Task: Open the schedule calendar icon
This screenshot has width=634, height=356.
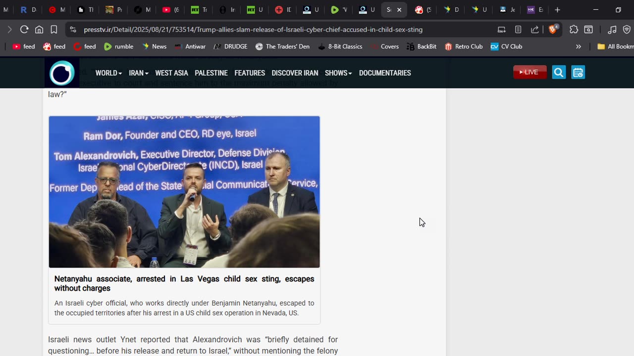Action: click(x=578, y=73)
